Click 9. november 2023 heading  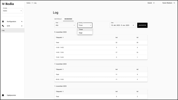[x=60, y=32]
